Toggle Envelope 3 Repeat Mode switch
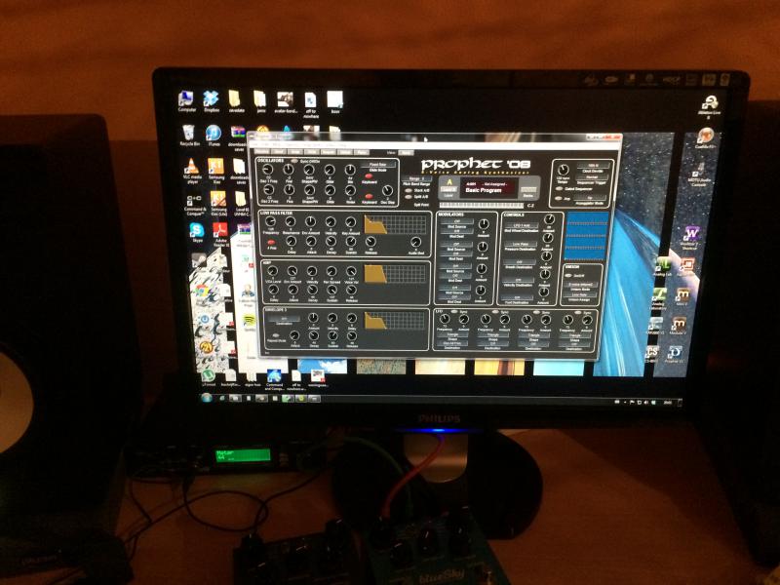Screen dimensions: 780x585 pos(276,335)
